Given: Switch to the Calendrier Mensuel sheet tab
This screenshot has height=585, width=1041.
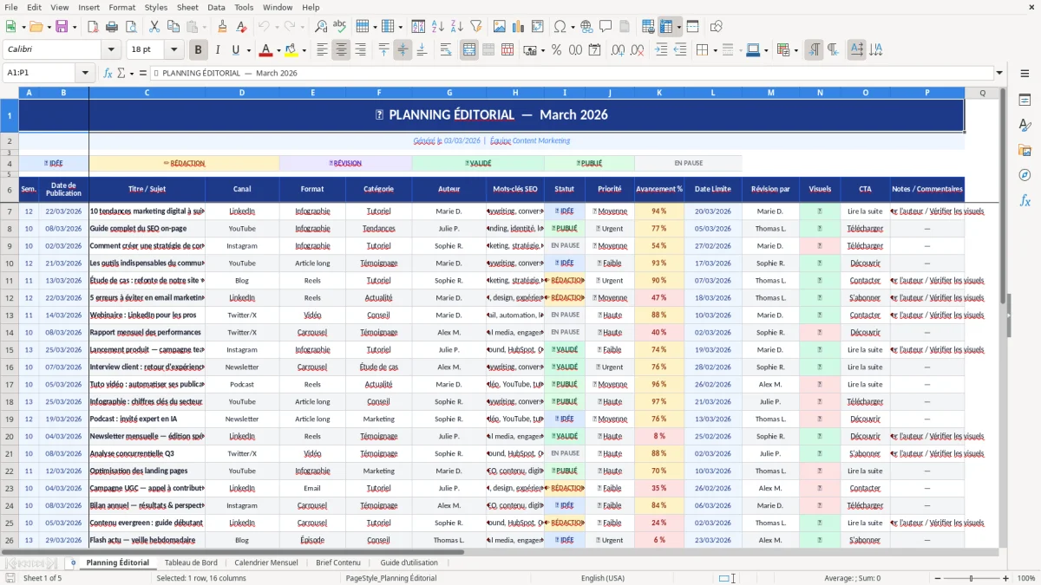Looking at the screenshot, I should pos(265,562).
